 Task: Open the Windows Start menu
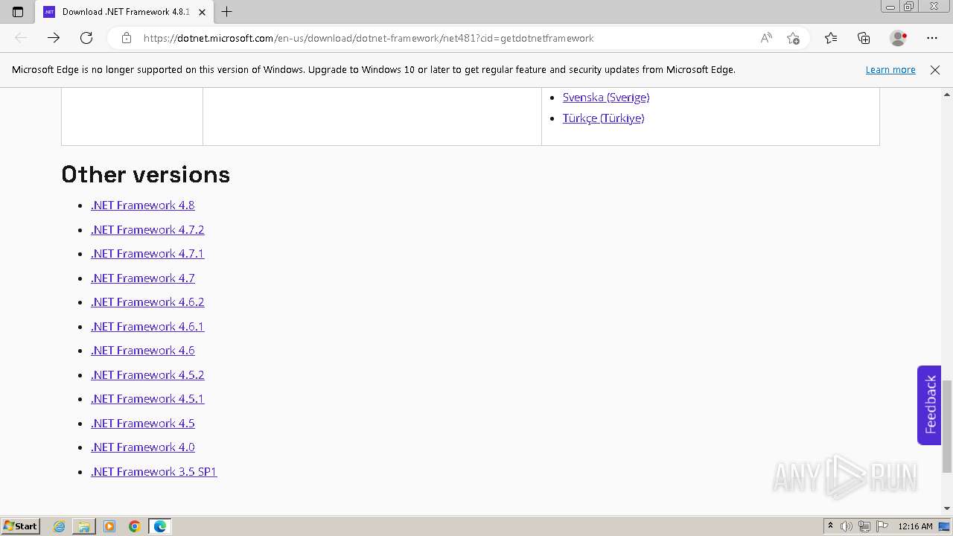20,526
